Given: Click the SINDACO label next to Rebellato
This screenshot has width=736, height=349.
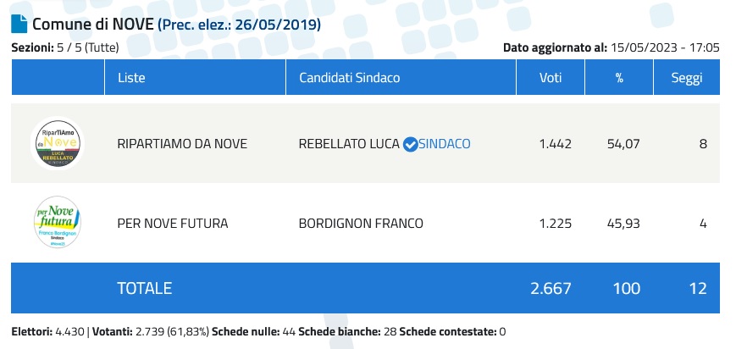Looking at the screenshot, I should pyautogui.click(x=445, y=144).
